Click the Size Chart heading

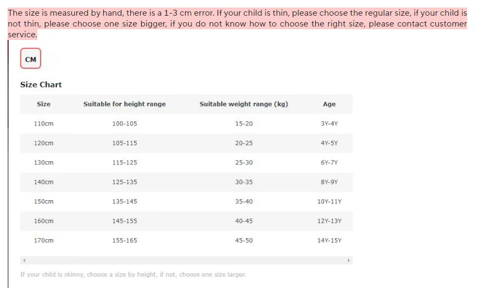(x=41, y=84)
